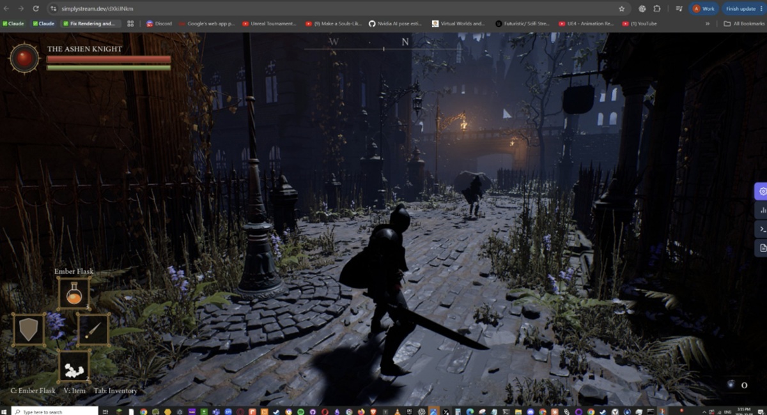Open the 'Virtual Worlds and...' bookmark
The image size is (767, 415).
(458, 24)
